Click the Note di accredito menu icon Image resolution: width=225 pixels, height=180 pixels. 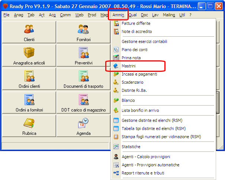click(x=116, y=31)
